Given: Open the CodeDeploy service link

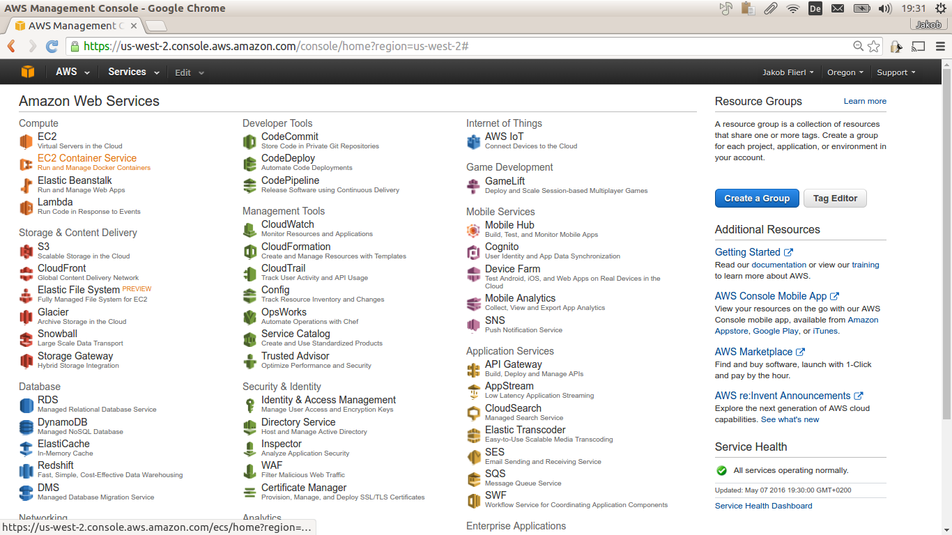Looking at the screenshot, I should pos(289,159).
